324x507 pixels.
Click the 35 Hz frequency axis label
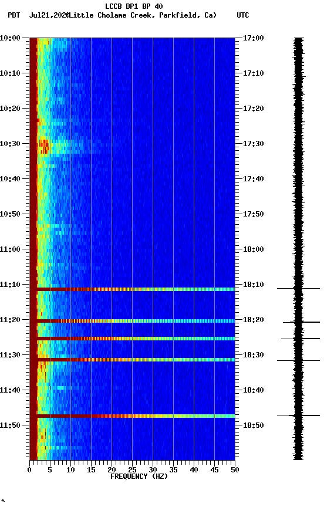(x=173, y=470)
